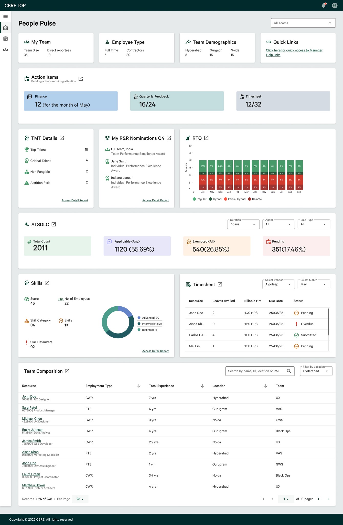Open page number 1 dropdown
This screenshot has width=343, height=525.
286,499
